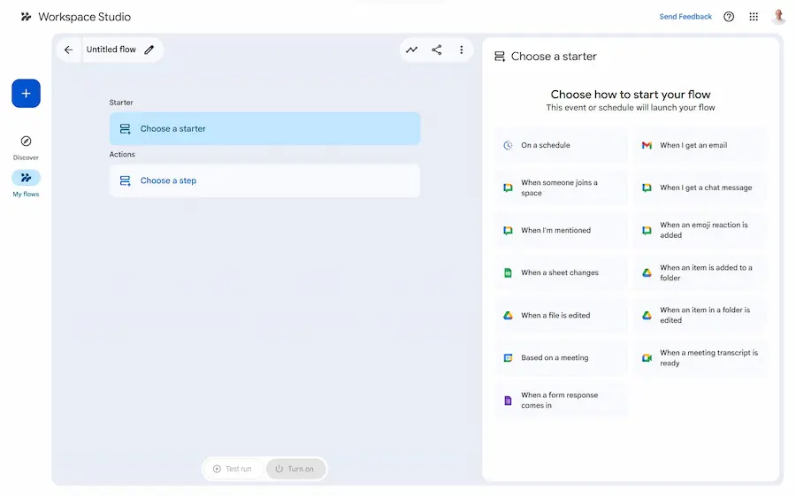Choose On a schedule starter
This screenshot has width=796, height=498.
pos(562,145)
